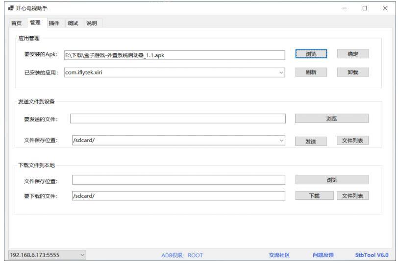This screenshot has height=264, width=399.
Task: Minimize the 开心电视助手 window
Action: (344, 8)
